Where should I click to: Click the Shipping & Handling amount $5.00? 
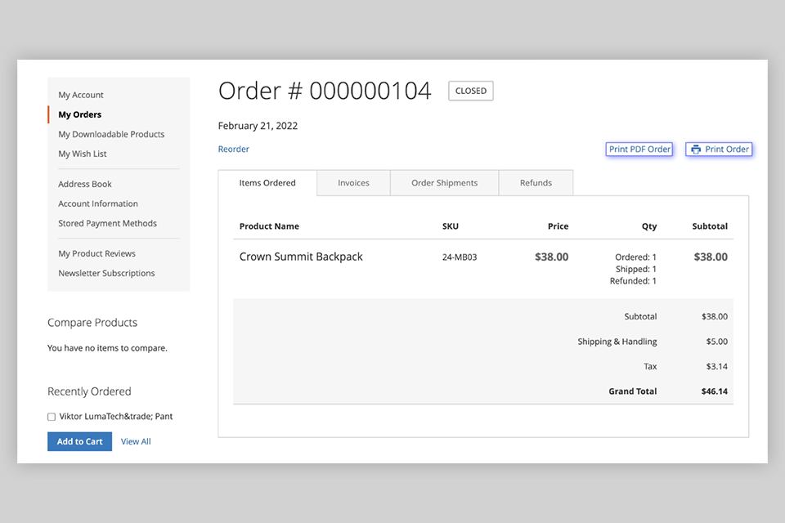tap(716, 342)
